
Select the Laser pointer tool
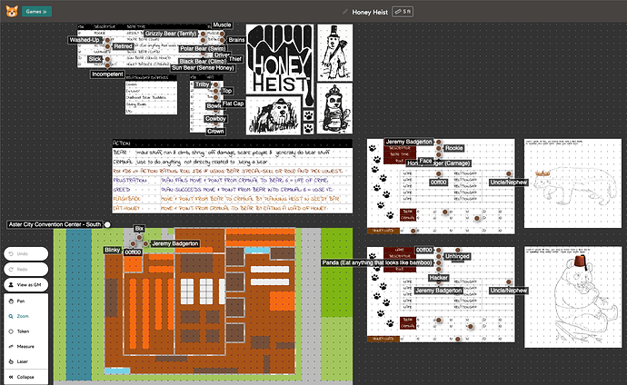[26, 361]
